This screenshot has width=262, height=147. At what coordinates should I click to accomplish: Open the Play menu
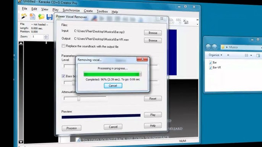click(55, 10)
